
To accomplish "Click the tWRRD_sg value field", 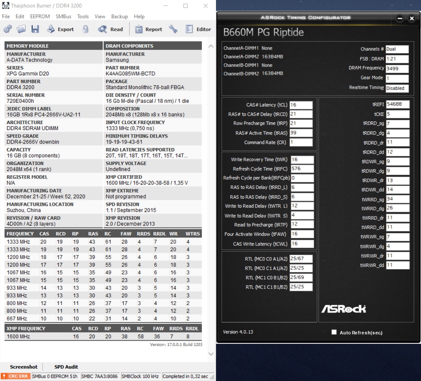I will coord(398,199).
